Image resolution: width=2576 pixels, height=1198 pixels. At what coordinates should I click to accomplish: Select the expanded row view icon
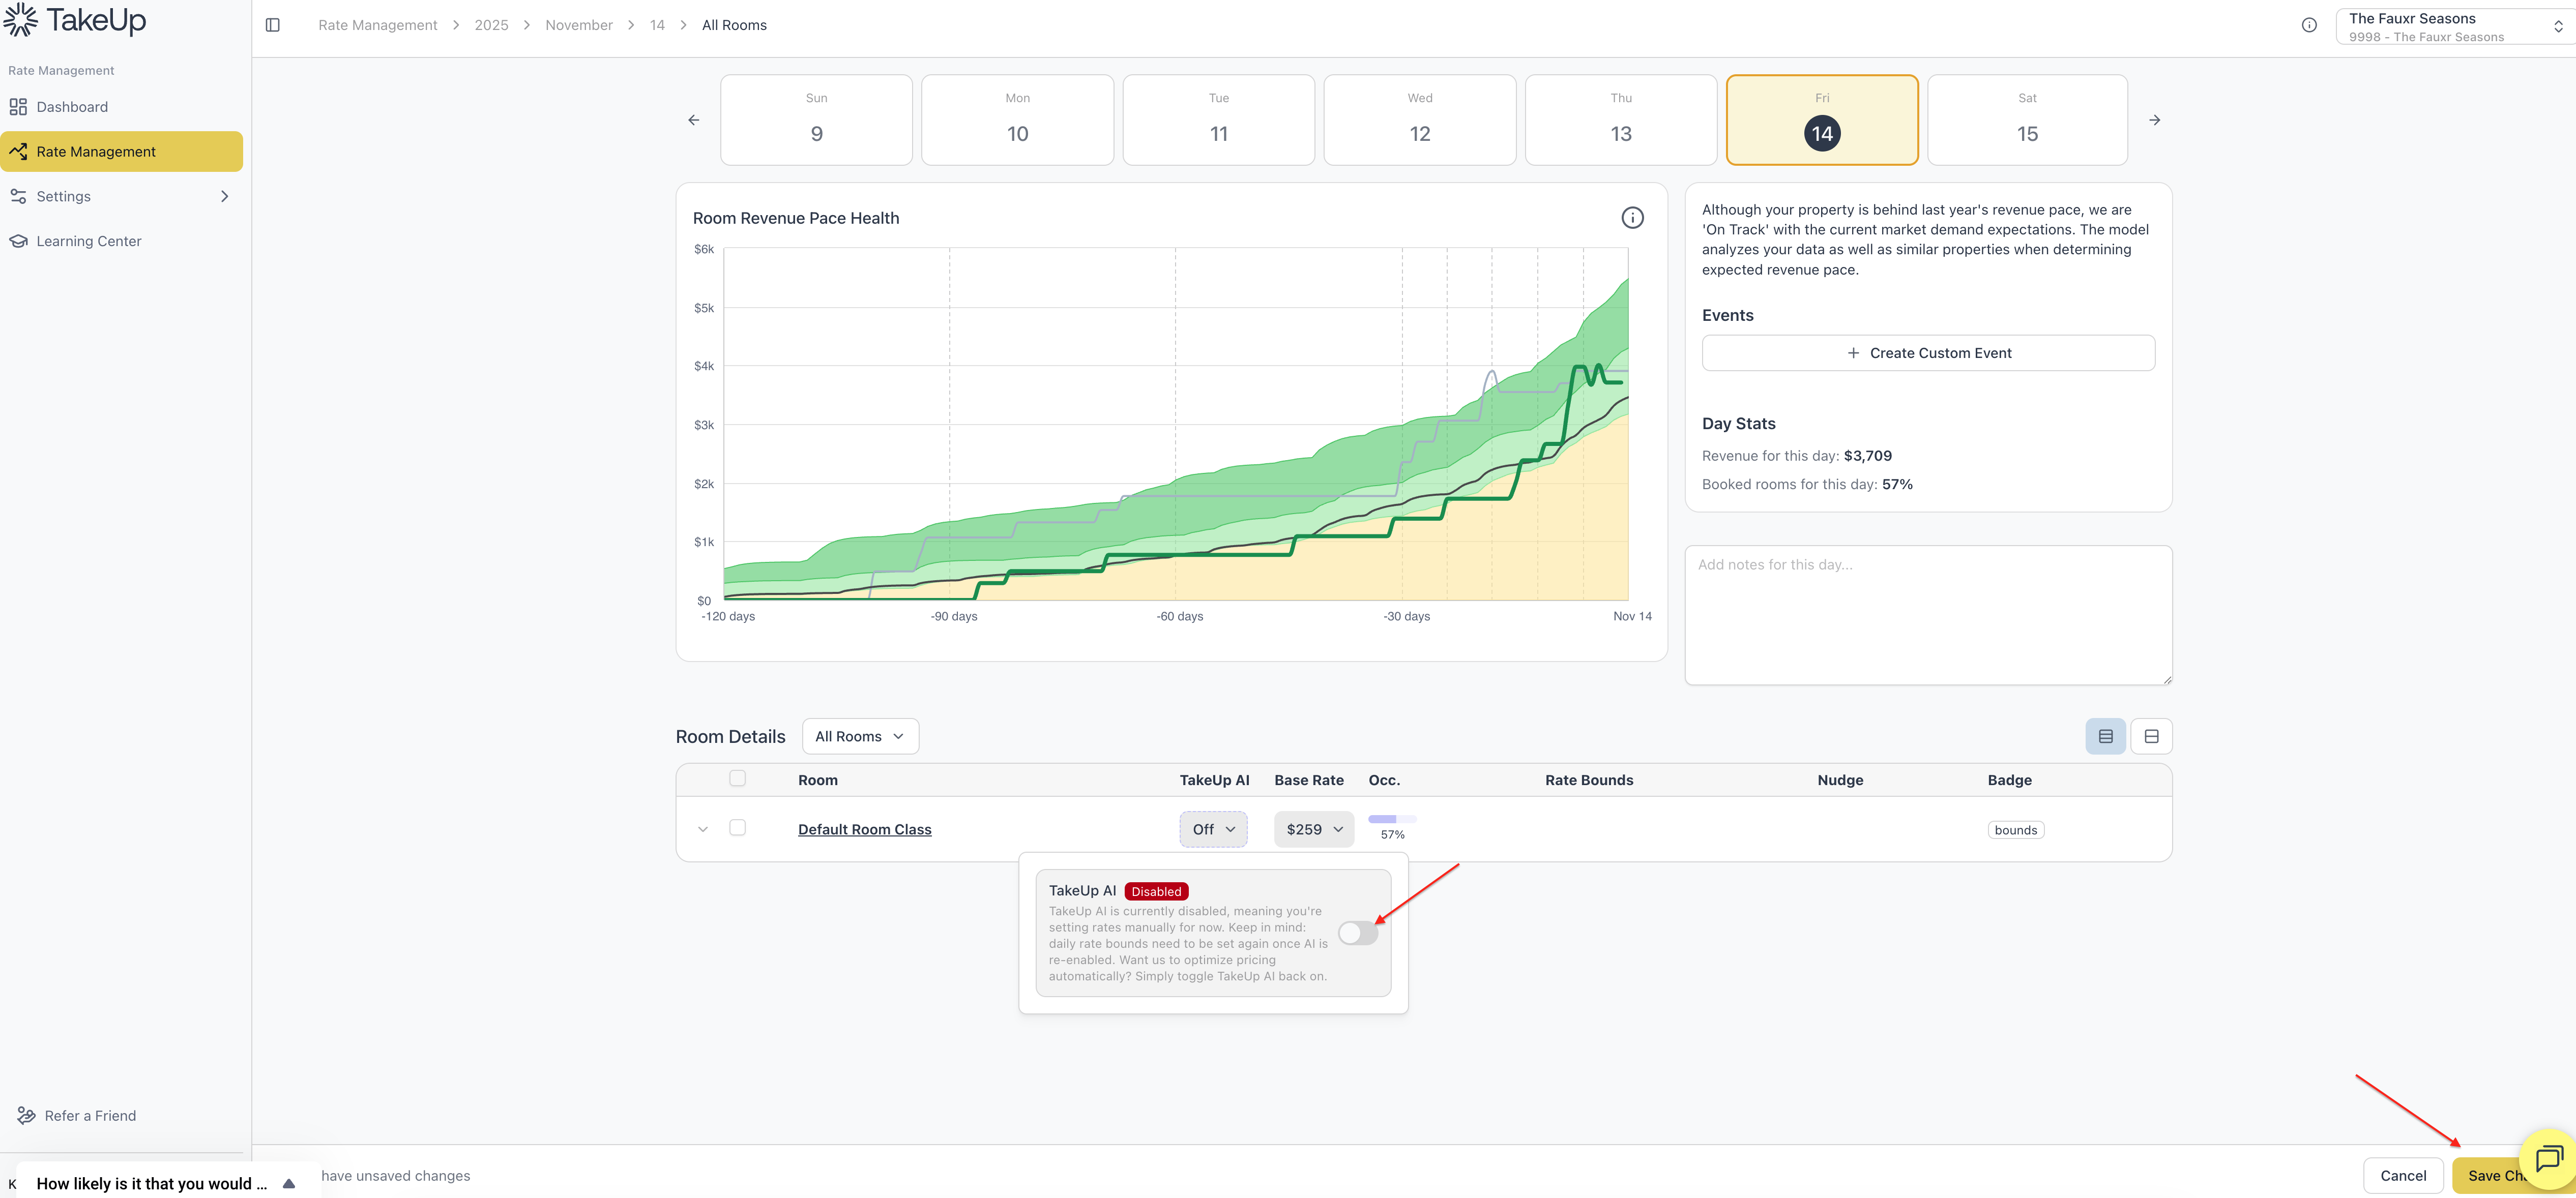point(2151,736)
